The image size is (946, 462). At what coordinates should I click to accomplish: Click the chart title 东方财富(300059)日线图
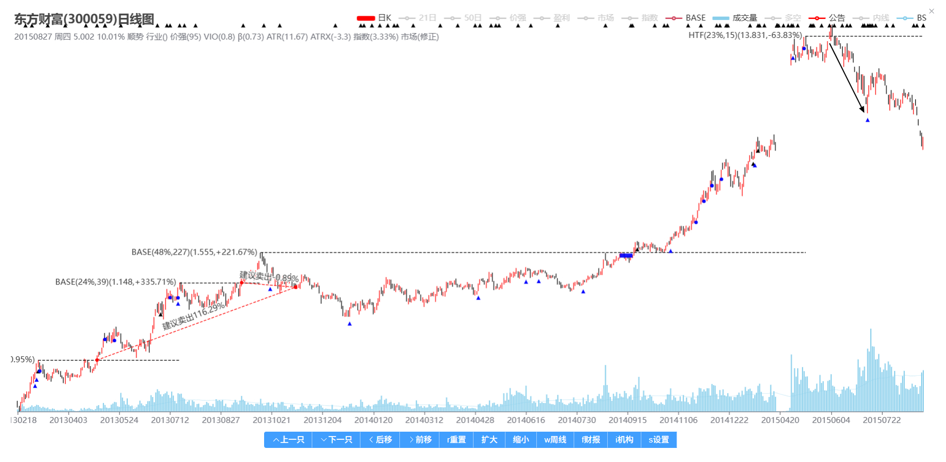84,19
